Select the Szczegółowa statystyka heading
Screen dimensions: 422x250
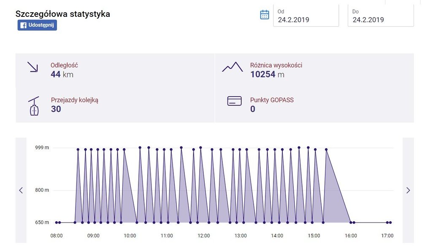coord(63,14)
